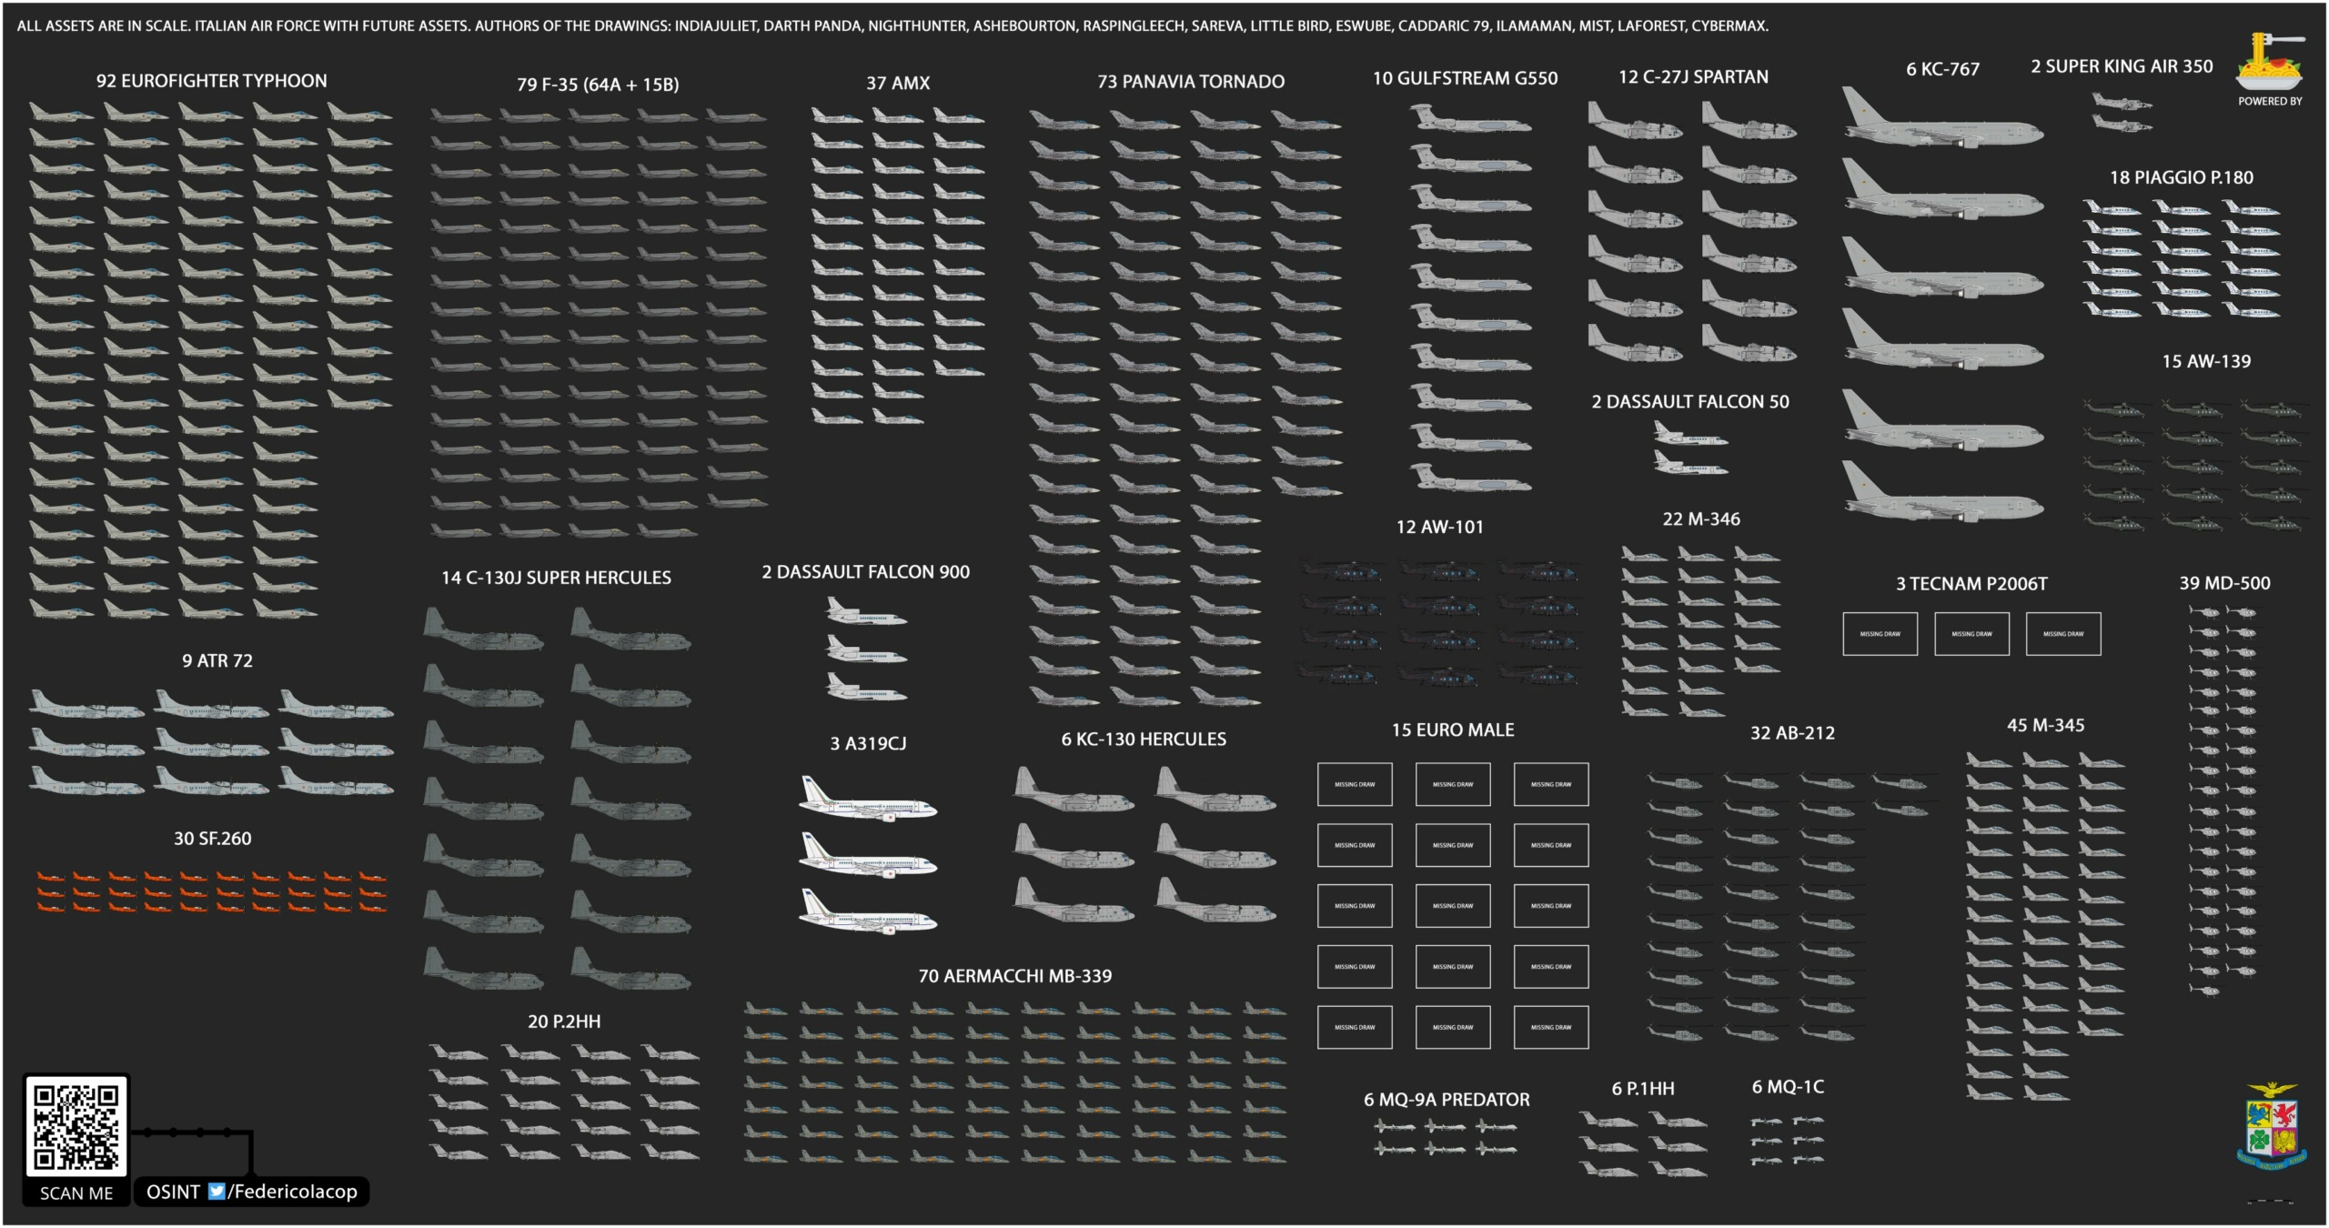This screenshot has width=2329, height=1228.
Task: Select the 3 A319CJ heading
Action: [x=868, y=744]
